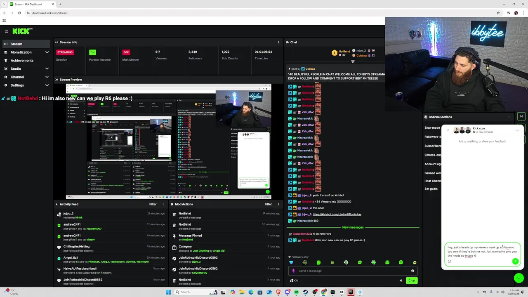
Task: Focus the Send a message chat input
Action: click(353, 271)
